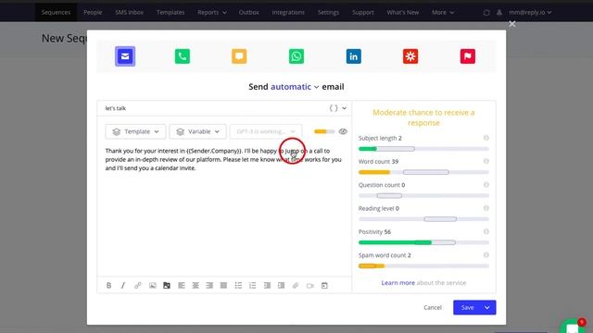Screen dimensions: 593x333
Task: Select the Call step type icon
Action: tap(183, 56)
